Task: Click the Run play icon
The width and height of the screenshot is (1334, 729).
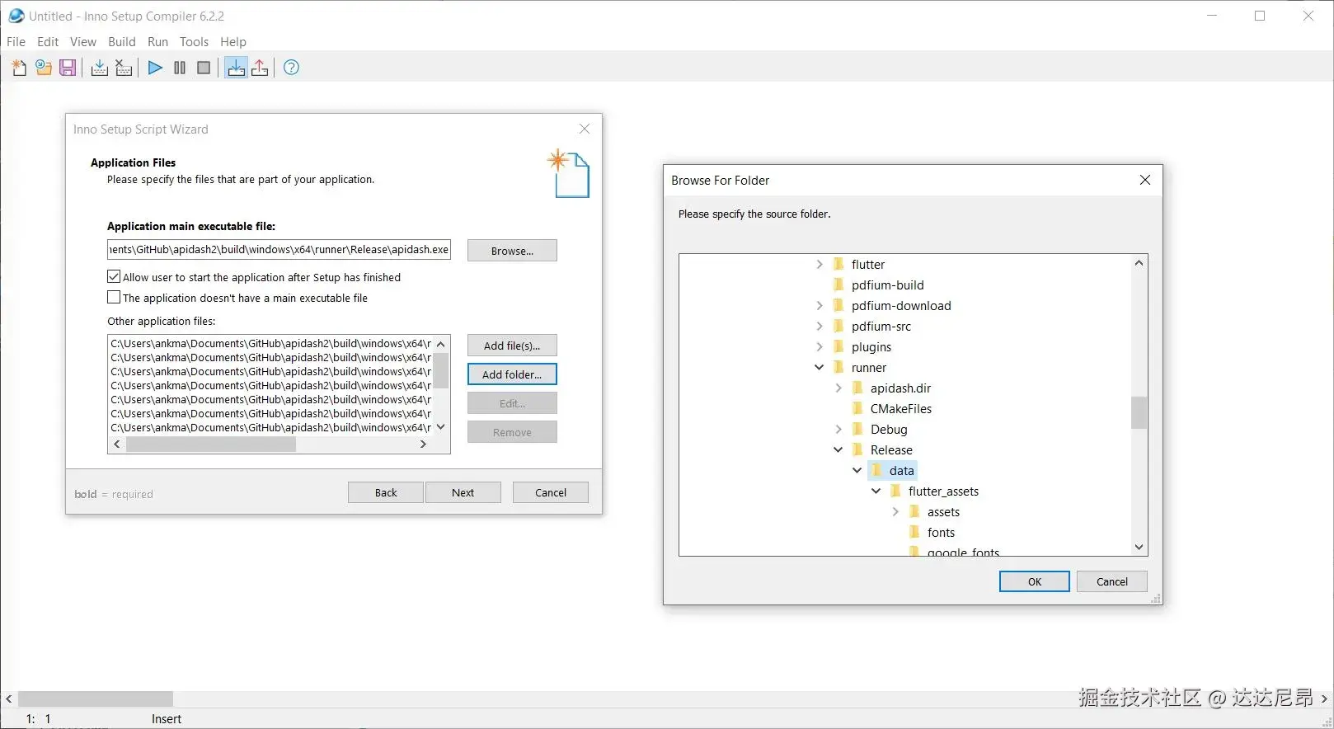Action: pos(155,68)
